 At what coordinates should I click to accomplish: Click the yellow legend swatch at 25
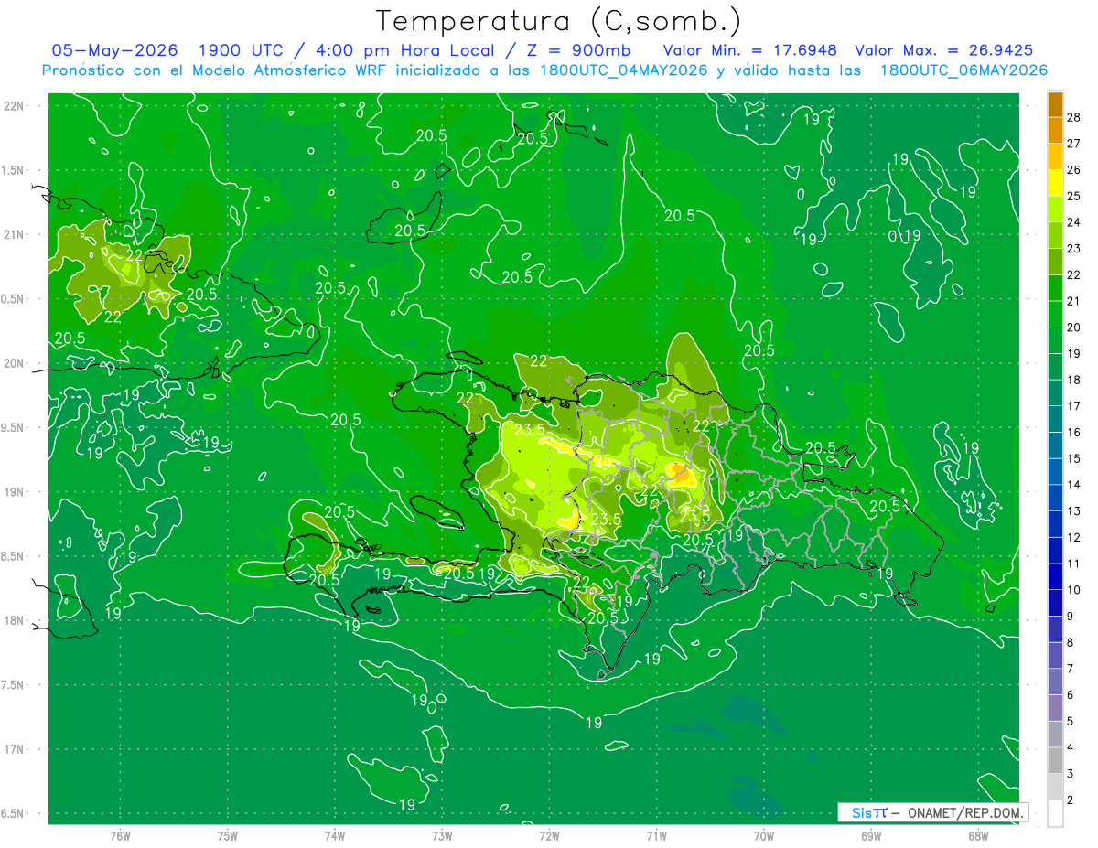[1055, 183]
